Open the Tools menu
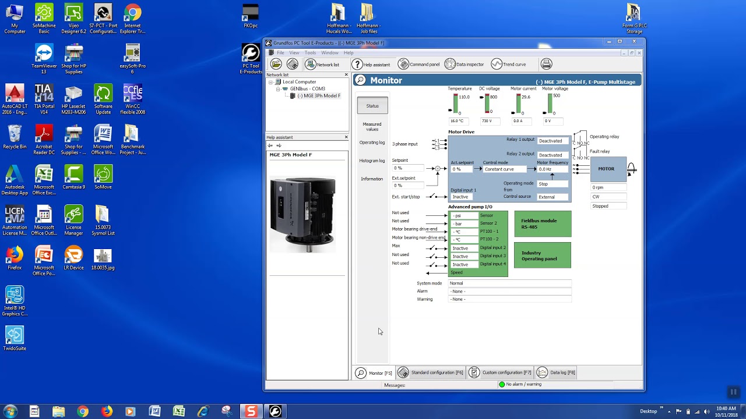 310,53
